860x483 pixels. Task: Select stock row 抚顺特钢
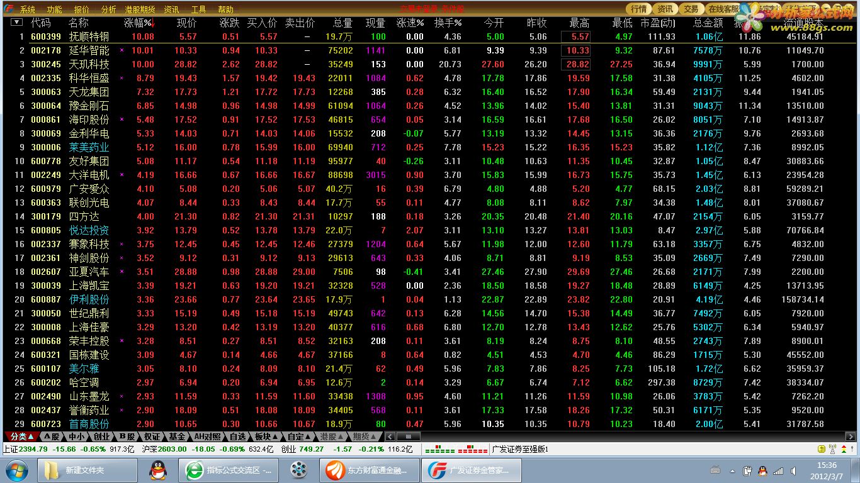(x=430, y=36)
